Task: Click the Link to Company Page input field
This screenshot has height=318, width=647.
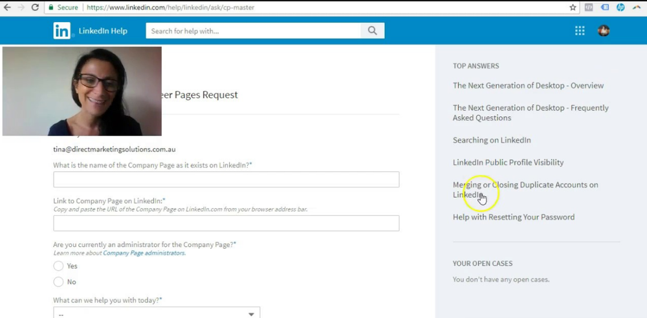Action: tap(226, 223)
